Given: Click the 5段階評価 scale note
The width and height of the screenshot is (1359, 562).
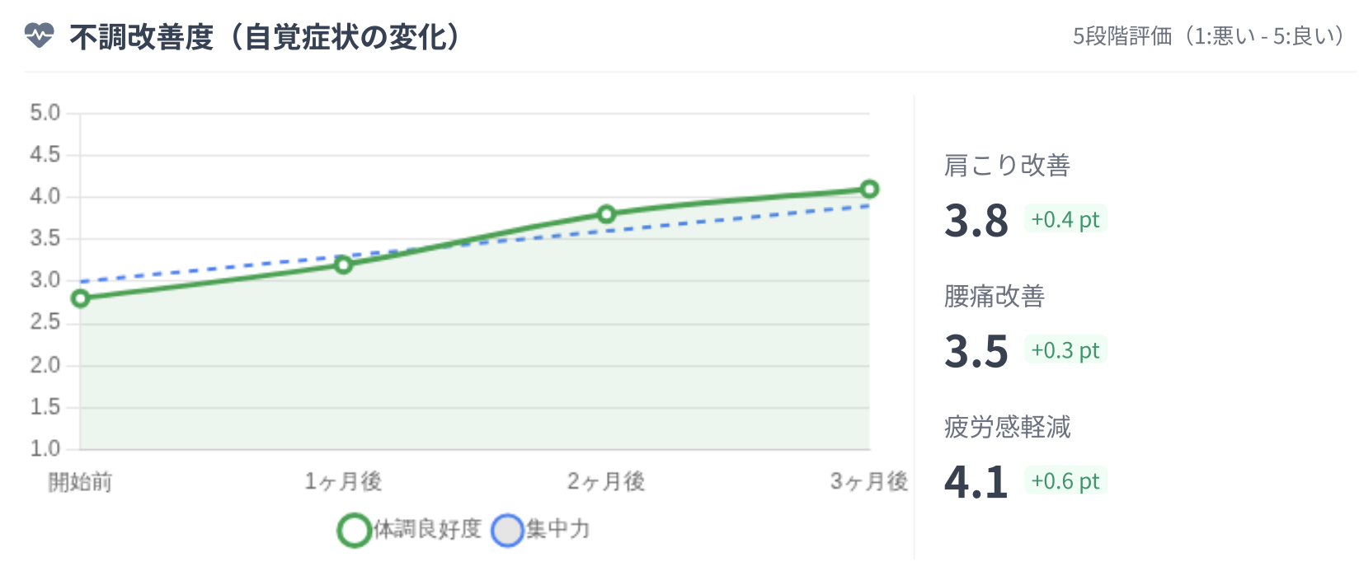Looking at the screenshot, I should (1209, 36).
